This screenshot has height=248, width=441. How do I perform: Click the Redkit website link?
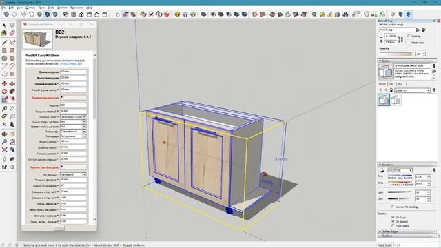coord(71,64)
